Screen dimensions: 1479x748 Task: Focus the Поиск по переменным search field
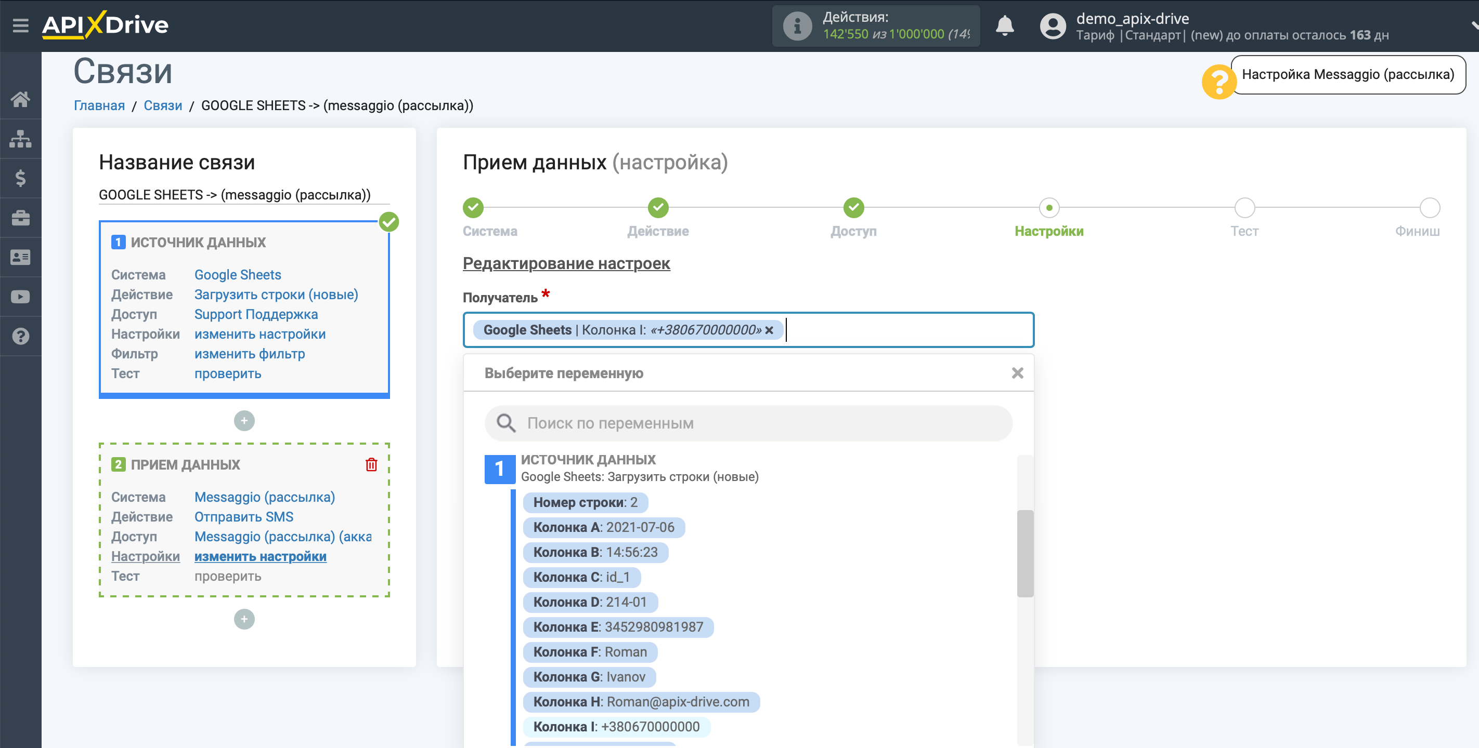(x=749, y=423)
